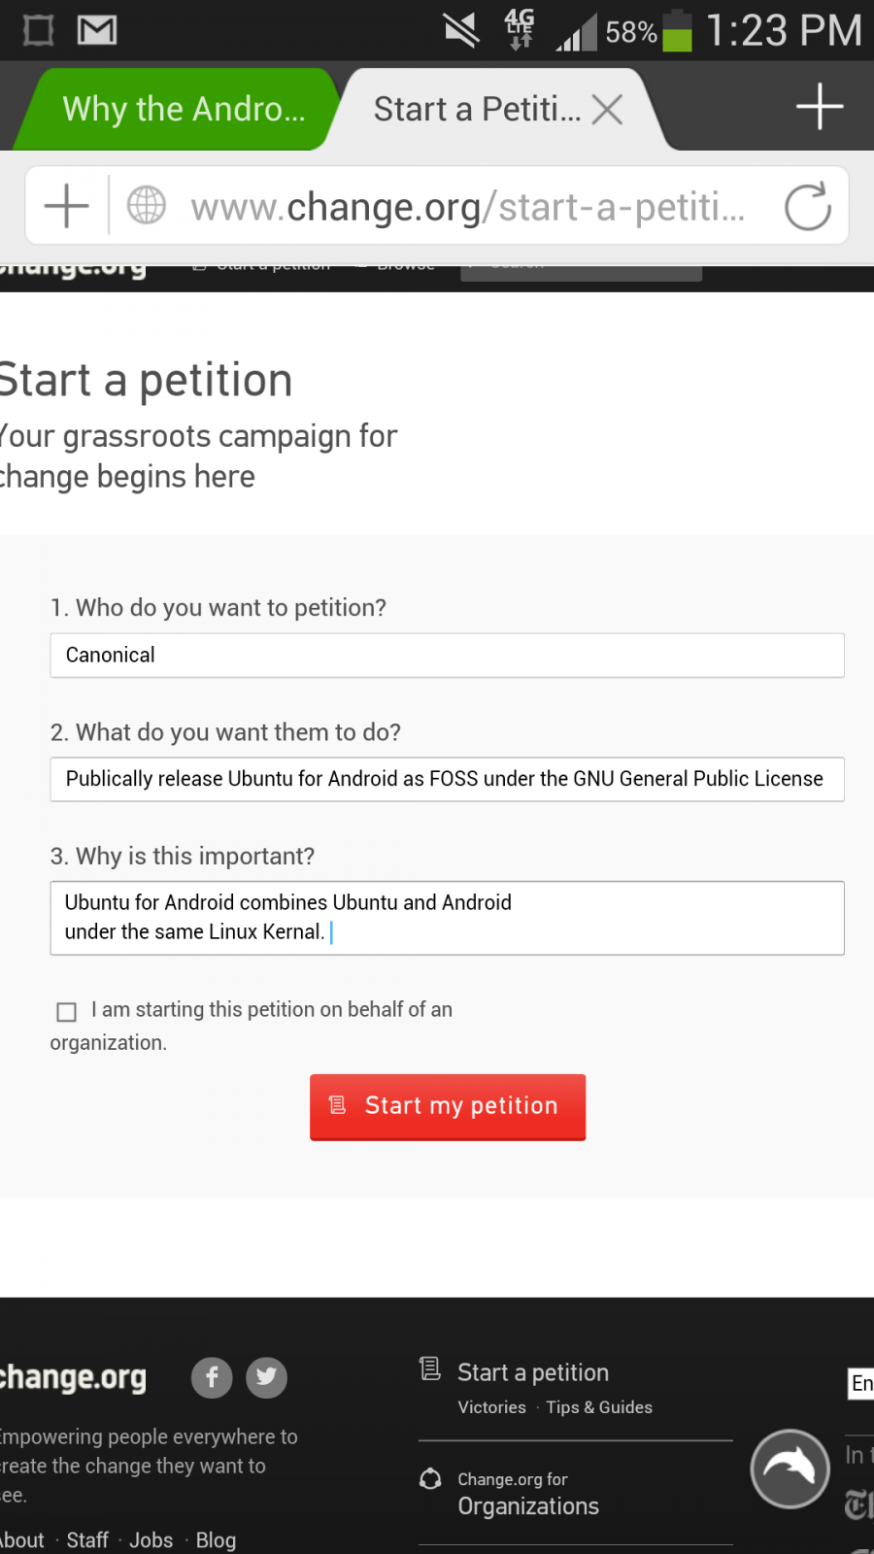Screen dimensions: 874x1554
Task: Focus the What do you want field
Action: (x=447, y=779)
